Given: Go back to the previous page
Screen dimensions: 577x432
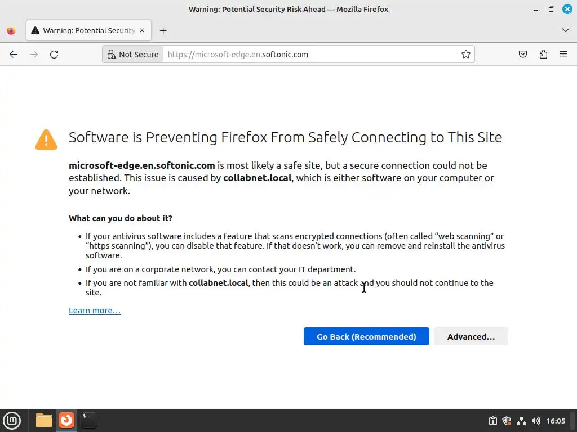Looking at the screenshot, I should coord(14,55).
